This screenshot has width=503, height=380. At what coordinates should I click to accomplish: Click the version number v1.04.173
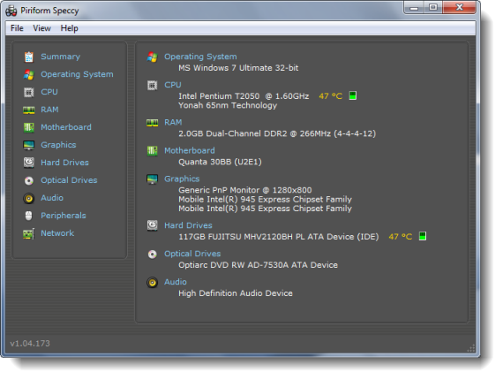pyautogui.click(x=30, y=344)
